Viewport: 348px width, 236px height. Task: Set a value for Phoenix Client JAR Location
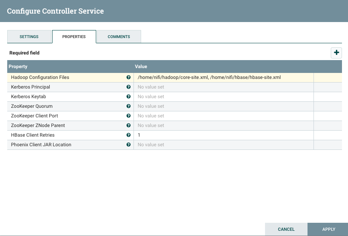tap(223, 145)
